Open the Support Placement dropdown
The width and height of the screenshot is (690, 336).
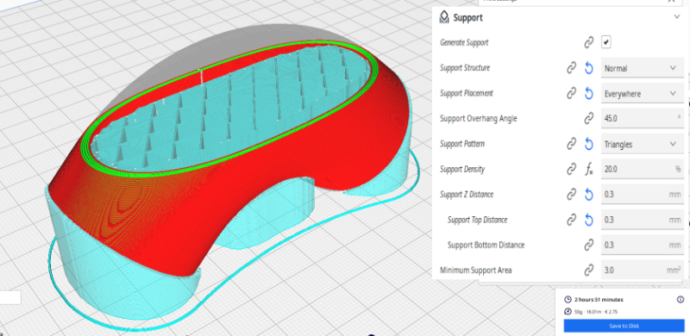click(642, 94)
